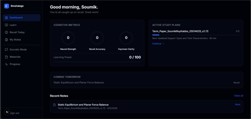Click View all recent notes
The image size is (251, 119).
click(x=239, y=96)
